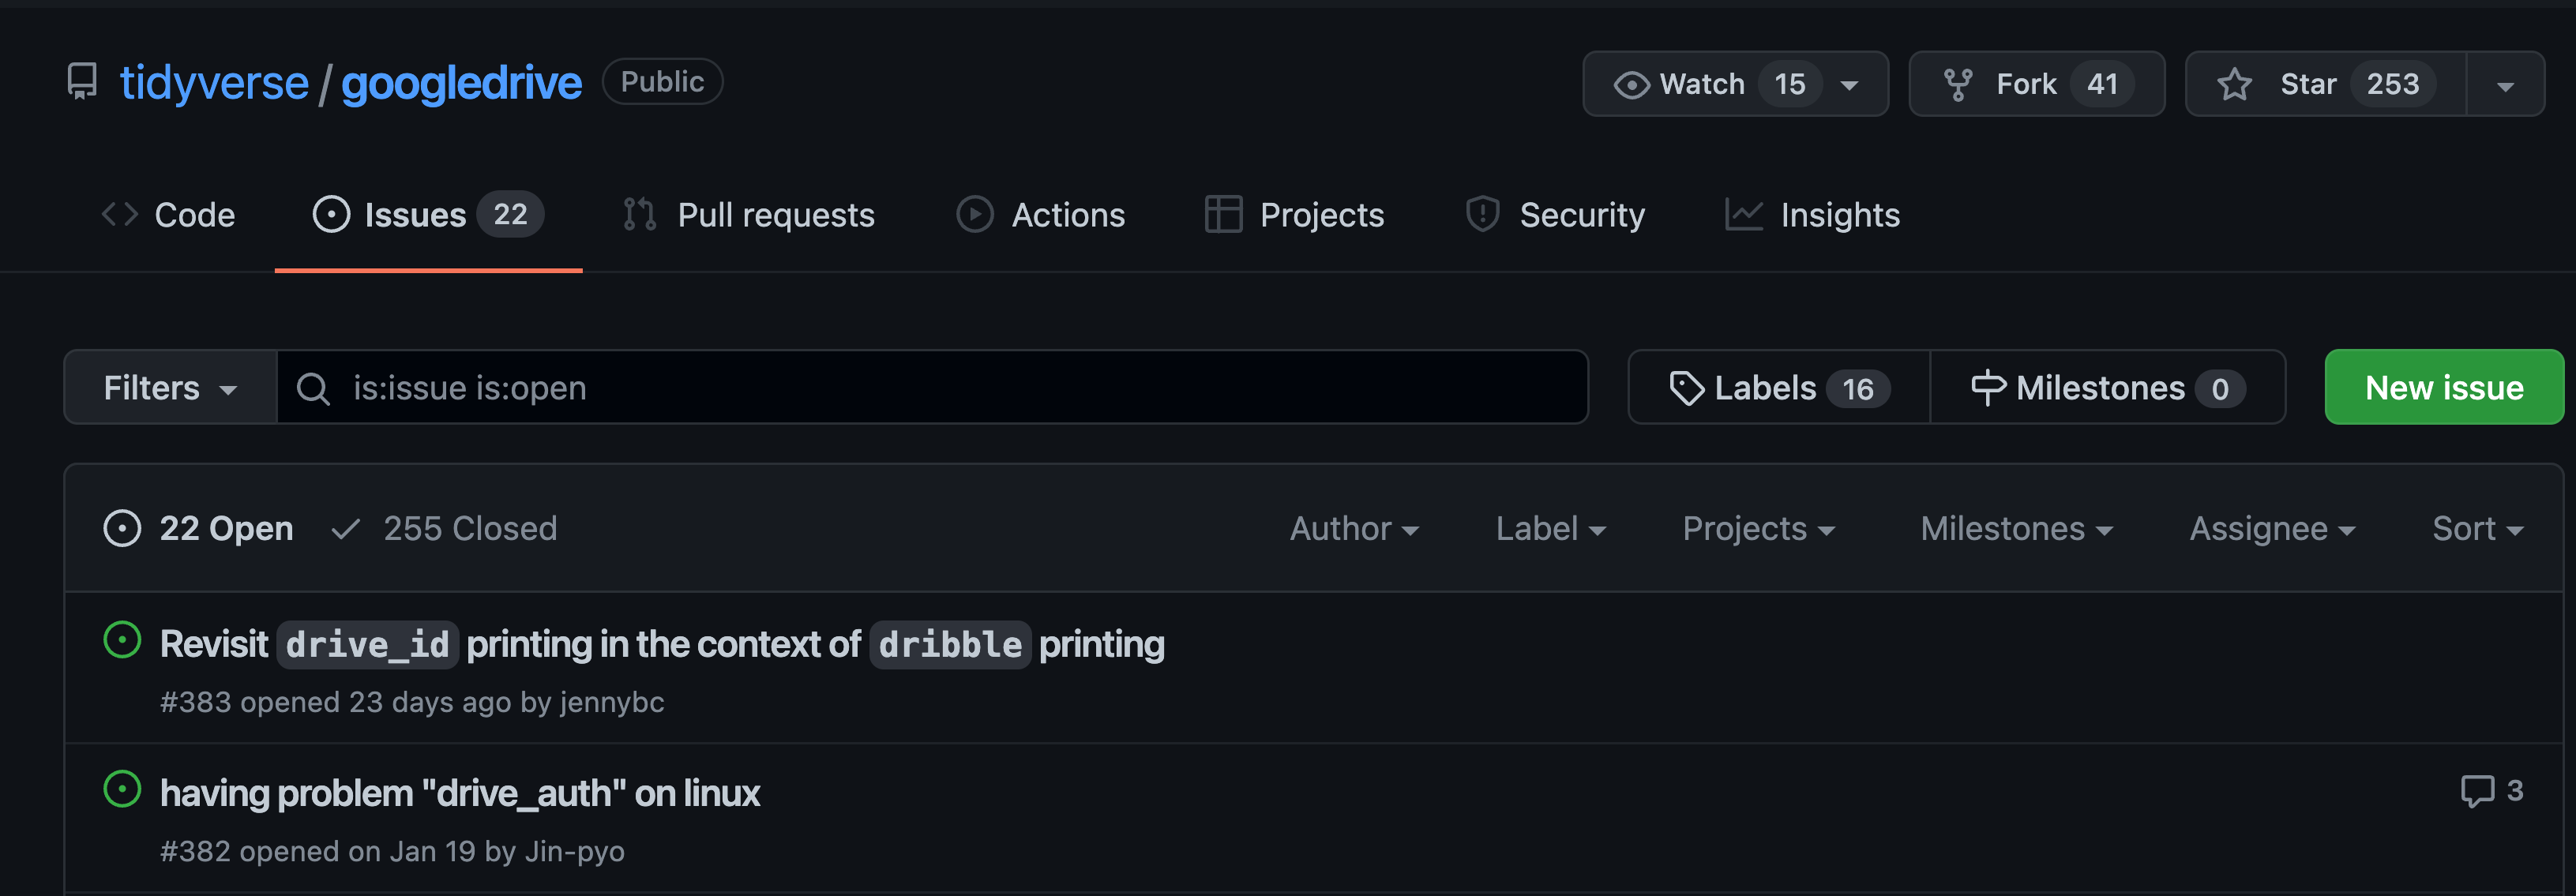
Task: Open the Insights tab
Action: pyautogui.click(x=1812, y=215)
